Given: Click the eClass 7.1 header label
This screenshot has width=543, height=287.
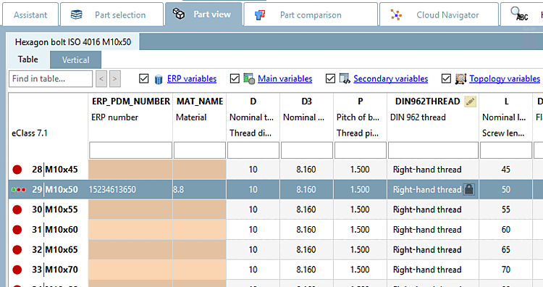Looking at the screenshot, I should pos(30,133).
